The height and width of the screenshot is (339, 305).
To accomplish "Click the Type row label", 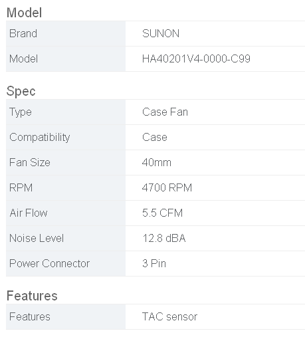I will point(21,112).
